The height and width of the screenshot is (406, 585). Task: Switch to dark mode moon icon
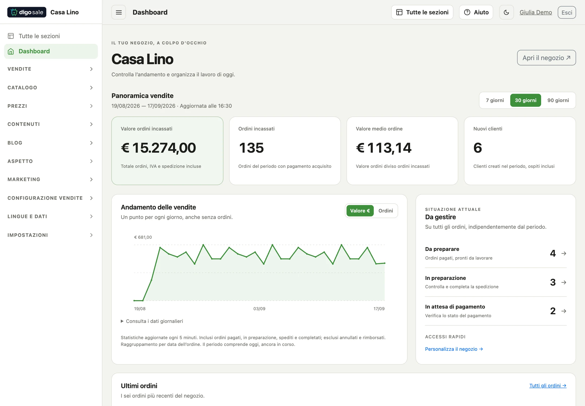(x=506, y=12)
